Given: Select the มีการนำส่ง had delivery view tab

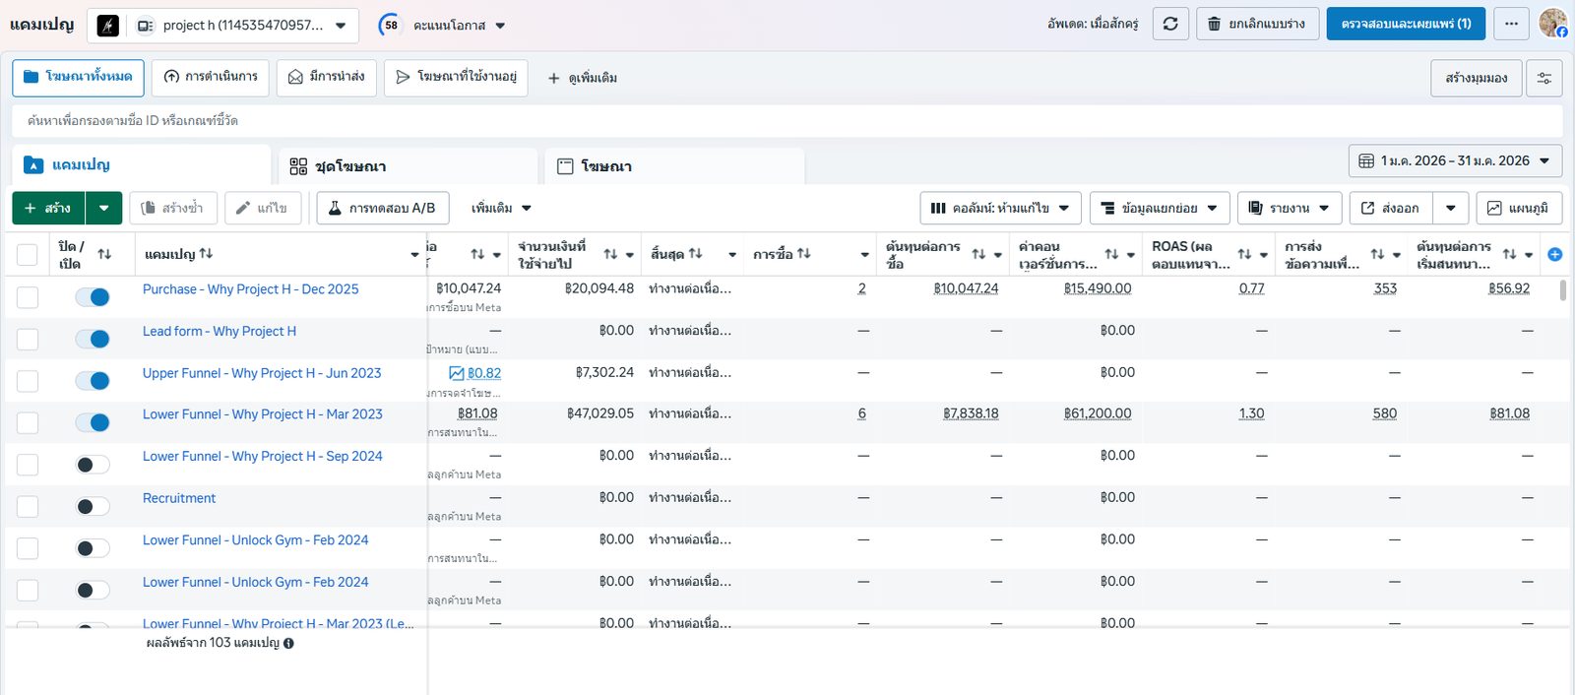Looking at the screenshot, I should pos(327,78).
